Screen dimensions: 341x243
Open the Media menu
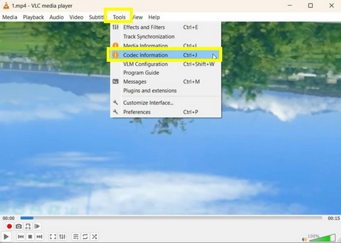click(x=10, y=17)
